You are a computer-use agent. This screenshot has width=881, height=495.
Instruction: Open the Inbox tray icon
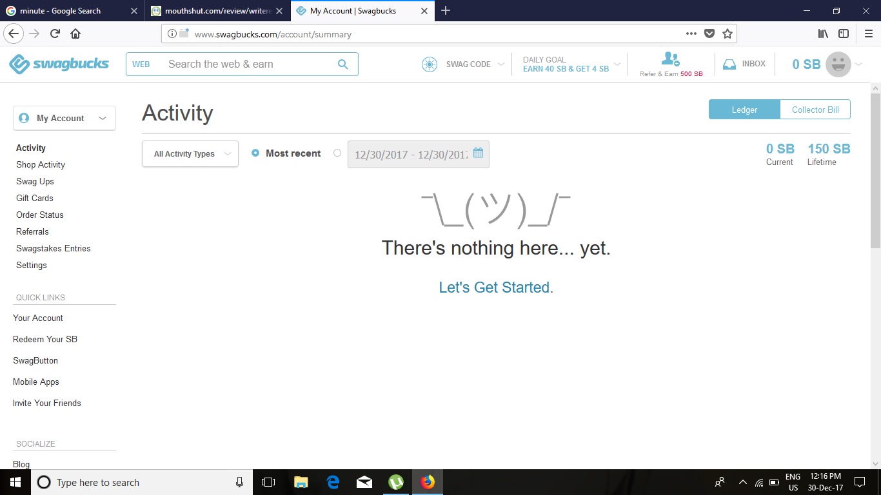tap(729, 64)
